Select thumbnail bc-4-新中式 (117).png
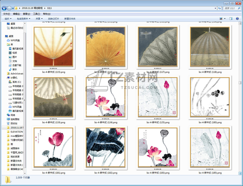243x186 pixels. [x=158, y=47]
